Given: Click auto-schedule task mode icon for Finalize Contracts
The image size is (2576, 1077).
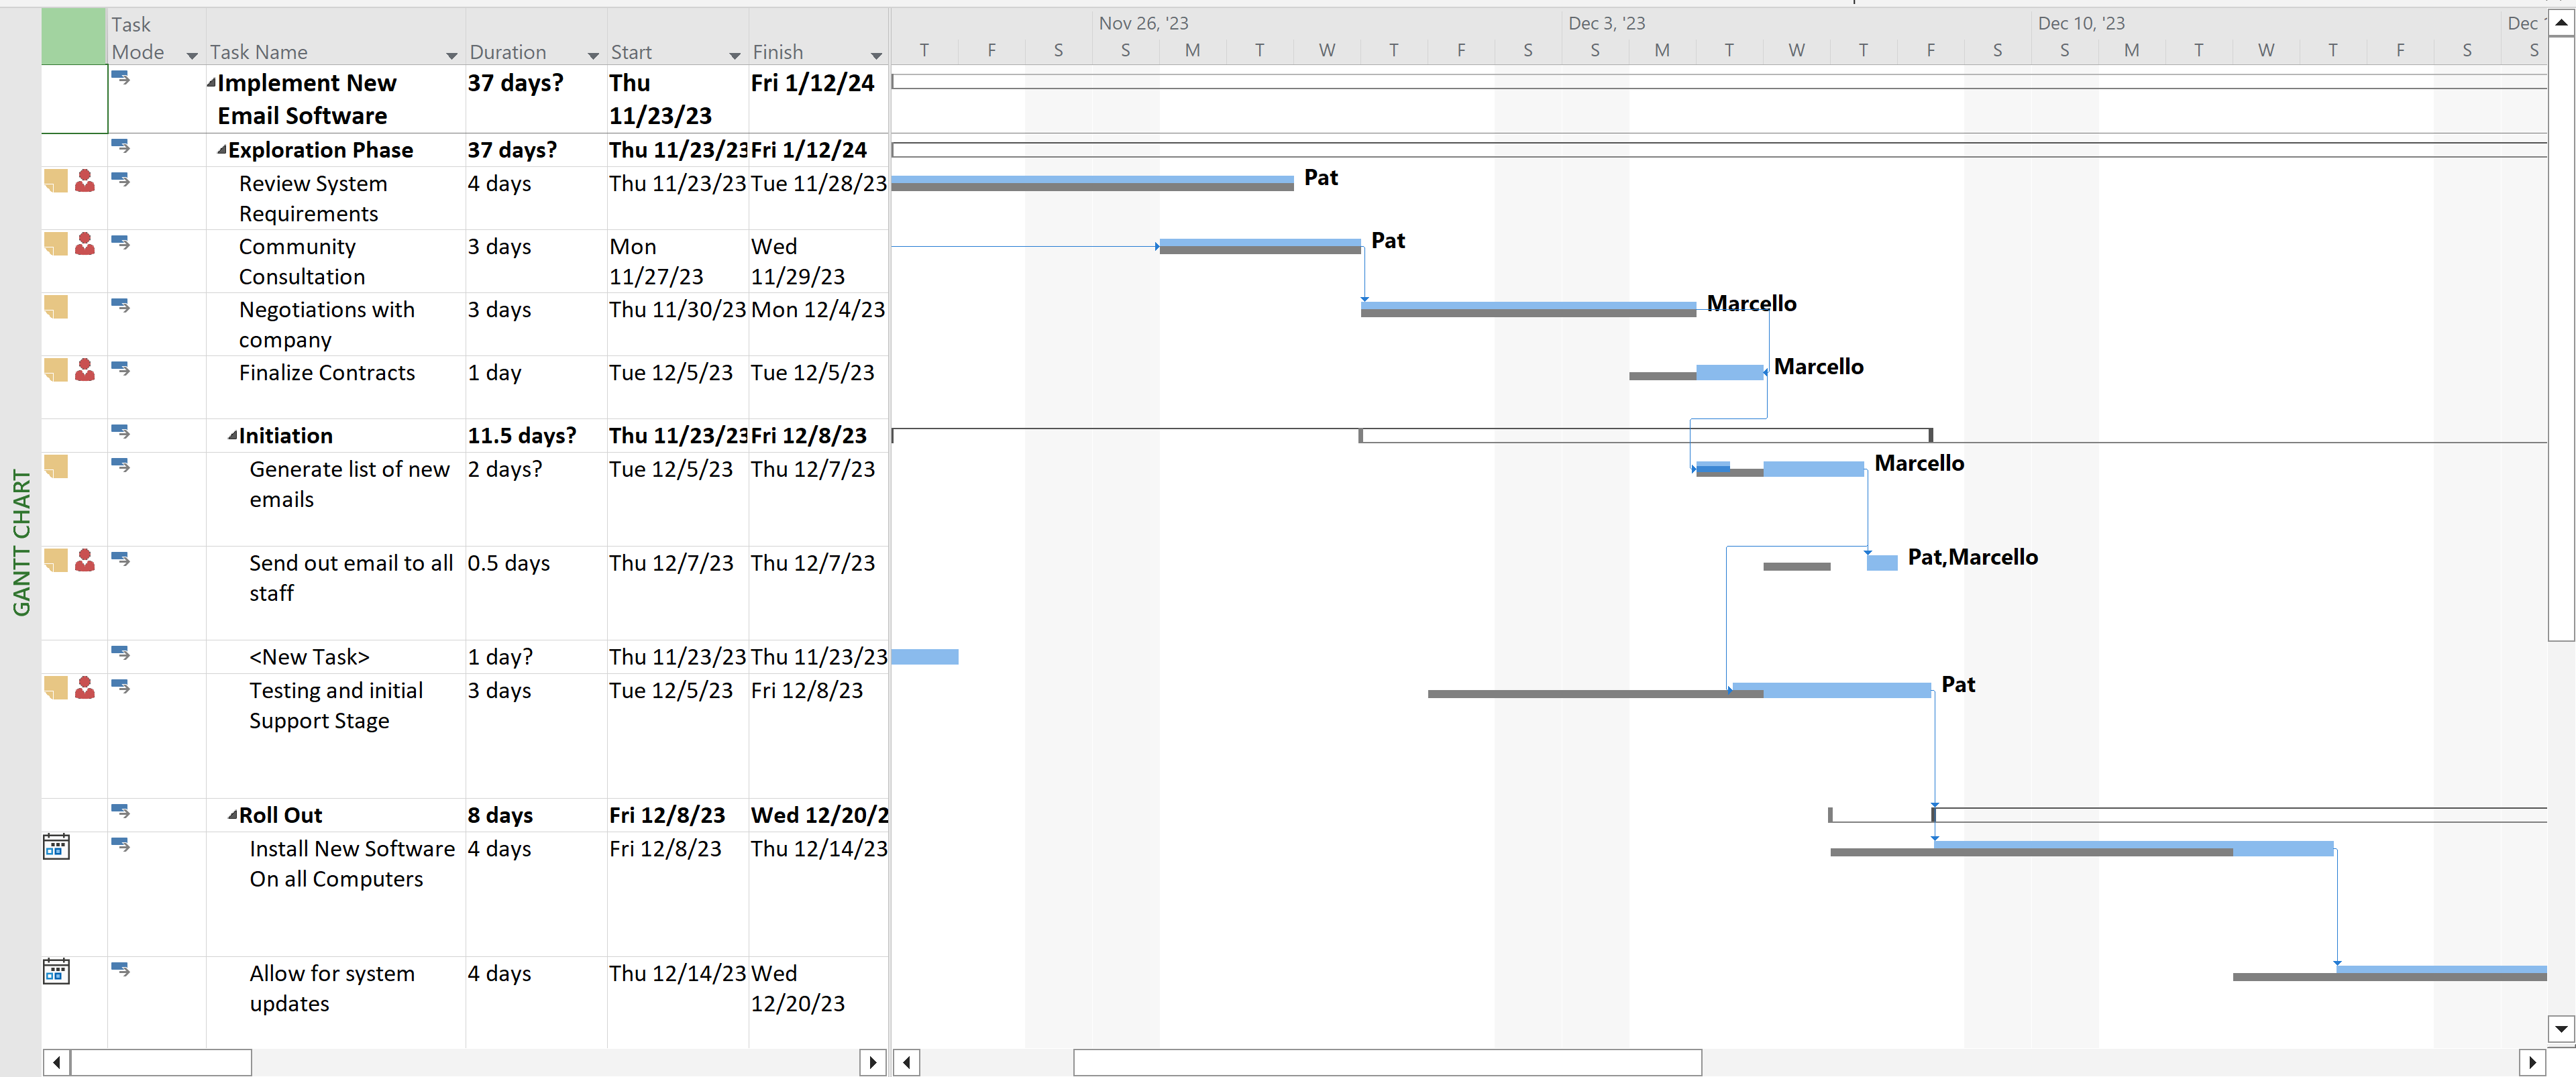Looking at the screenshot, I should (x=120, y=369).
